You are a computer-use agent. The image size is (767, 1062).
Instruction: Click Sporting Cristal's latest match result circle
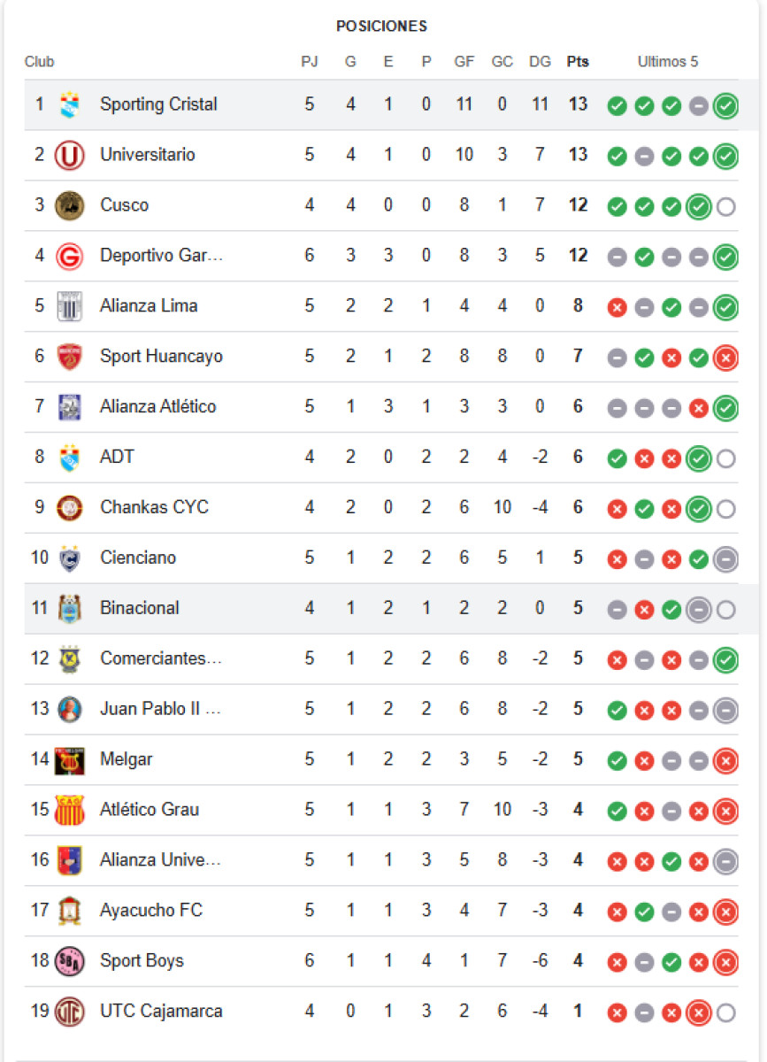pyautogui.click(x=725, y=106)
